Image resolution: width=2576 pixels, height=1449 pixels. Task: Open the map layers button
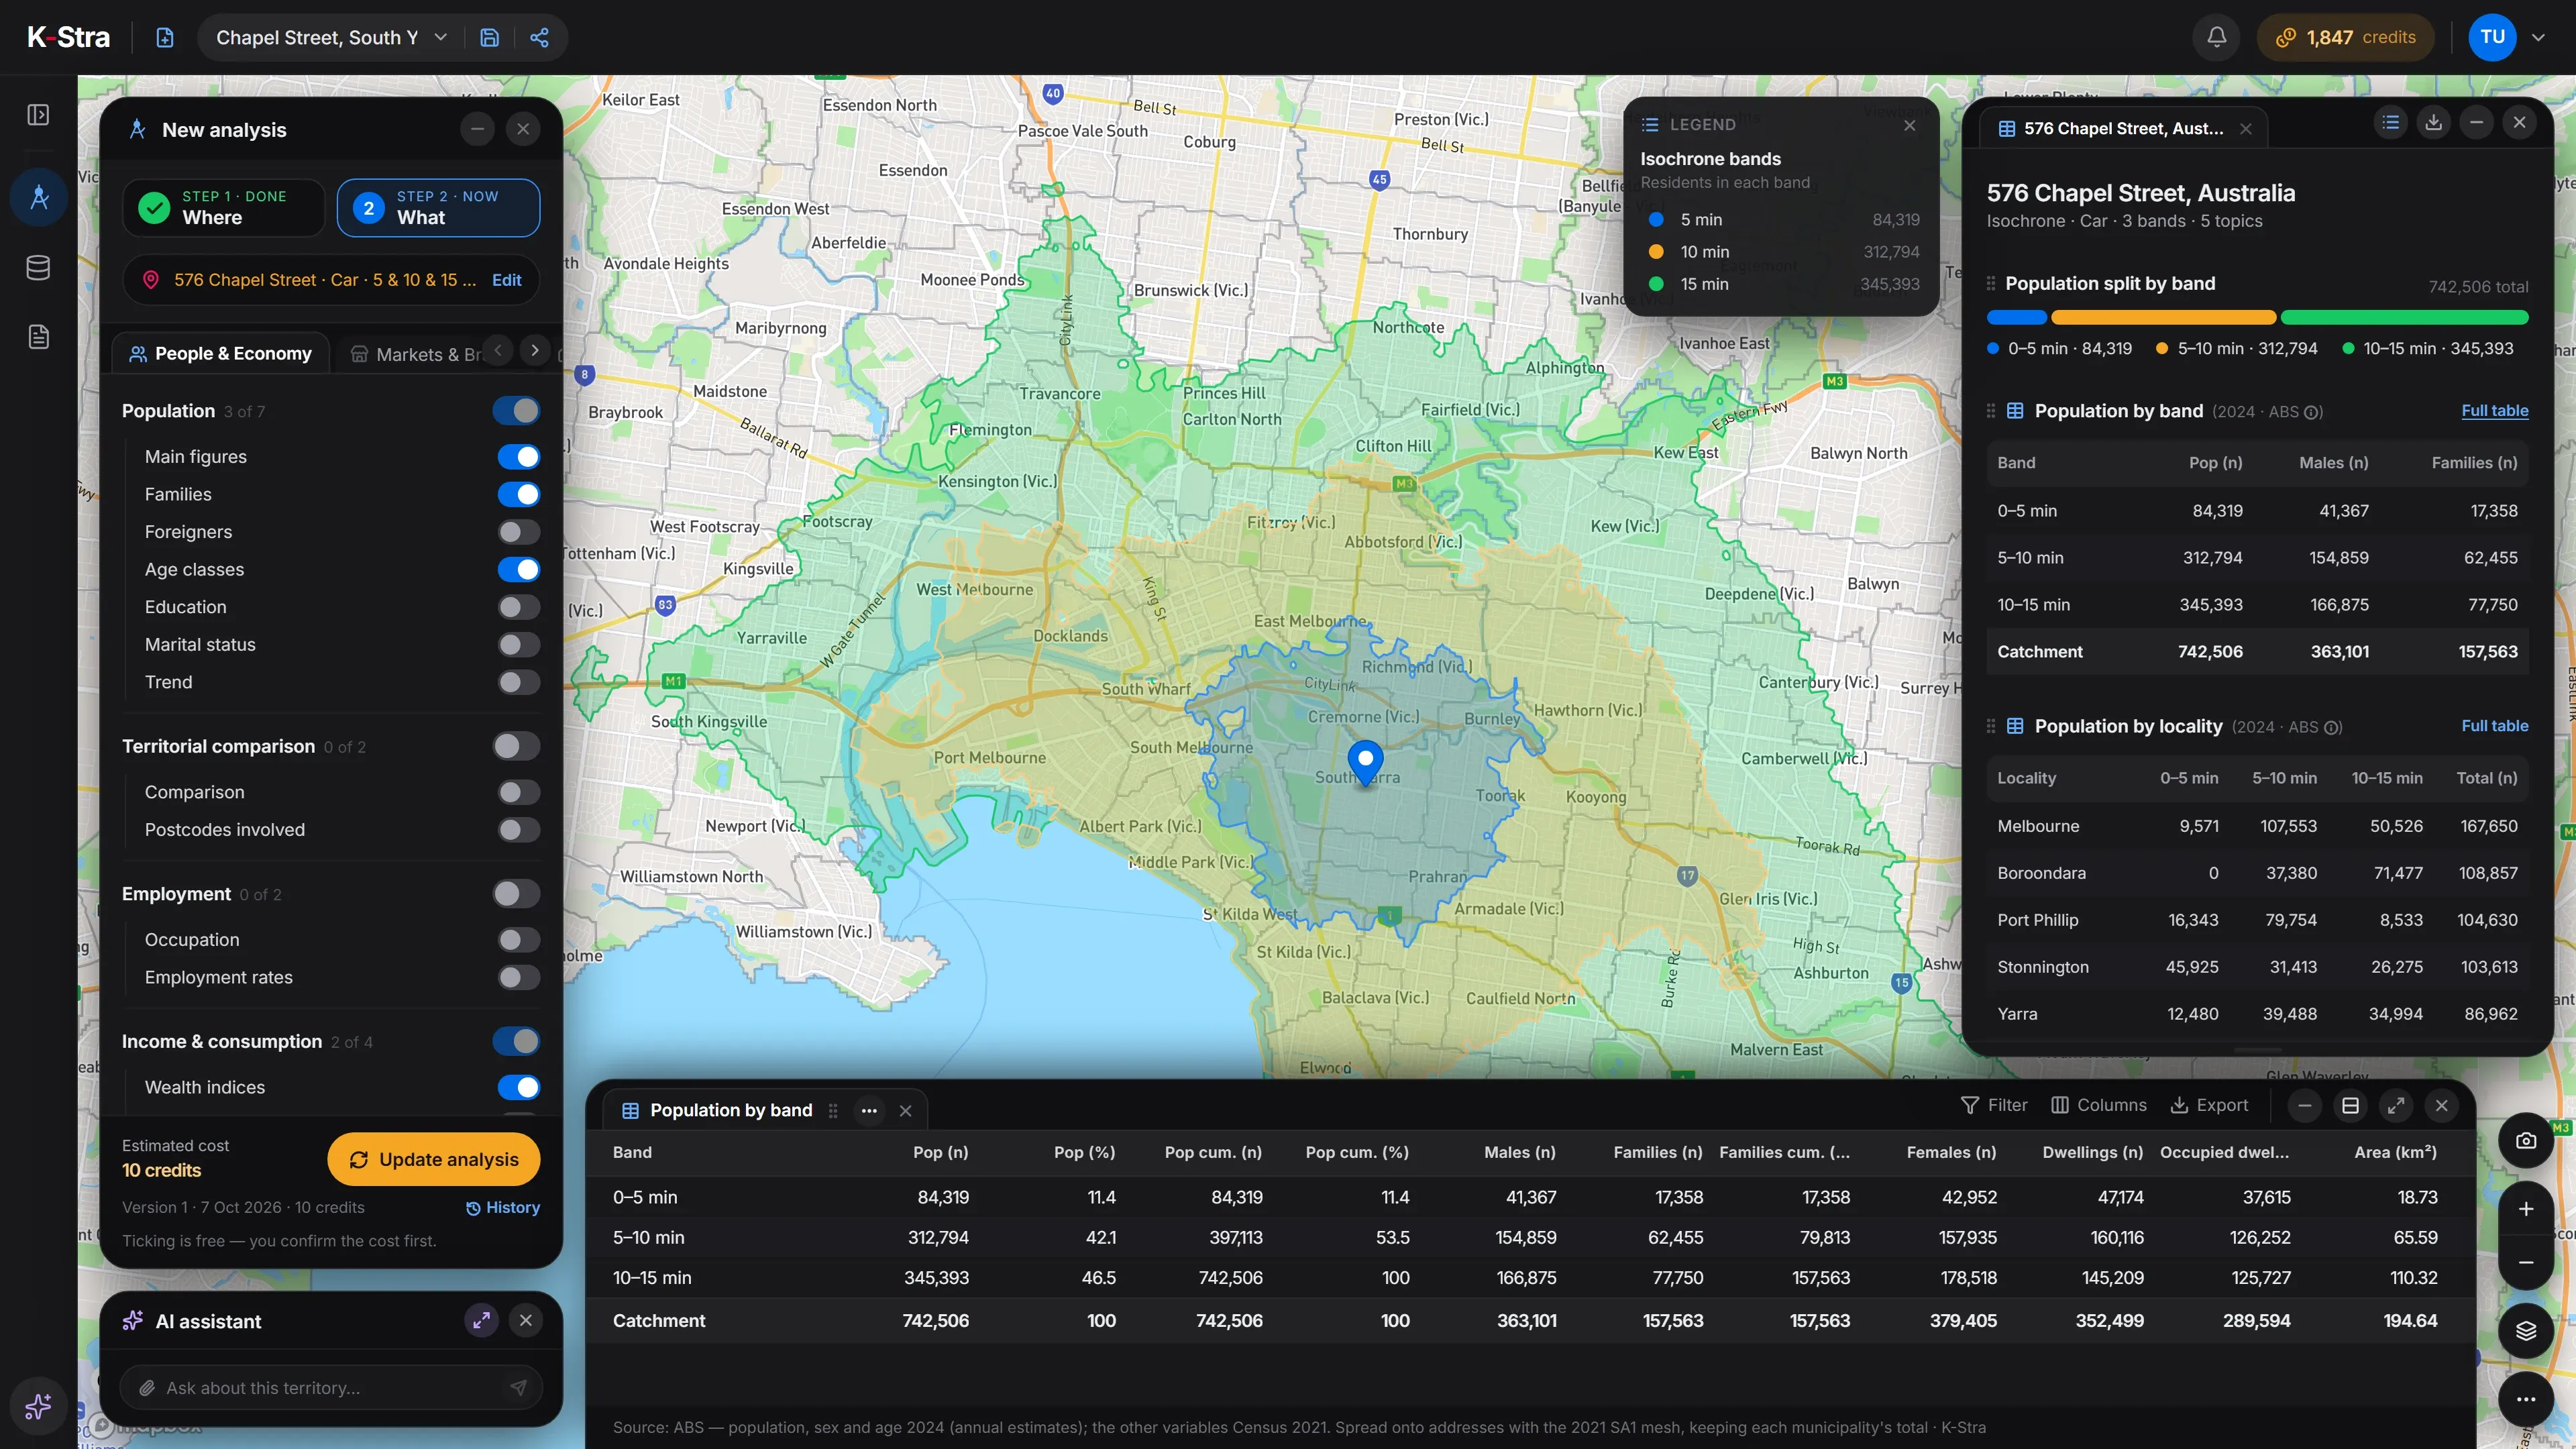pyautogui.click(x=2525, y=1330)
